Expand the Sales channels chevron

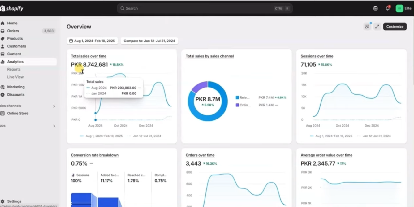(x=54, y=106)
